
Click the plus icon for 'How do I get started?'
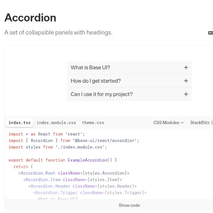click(x=186, y=81)
